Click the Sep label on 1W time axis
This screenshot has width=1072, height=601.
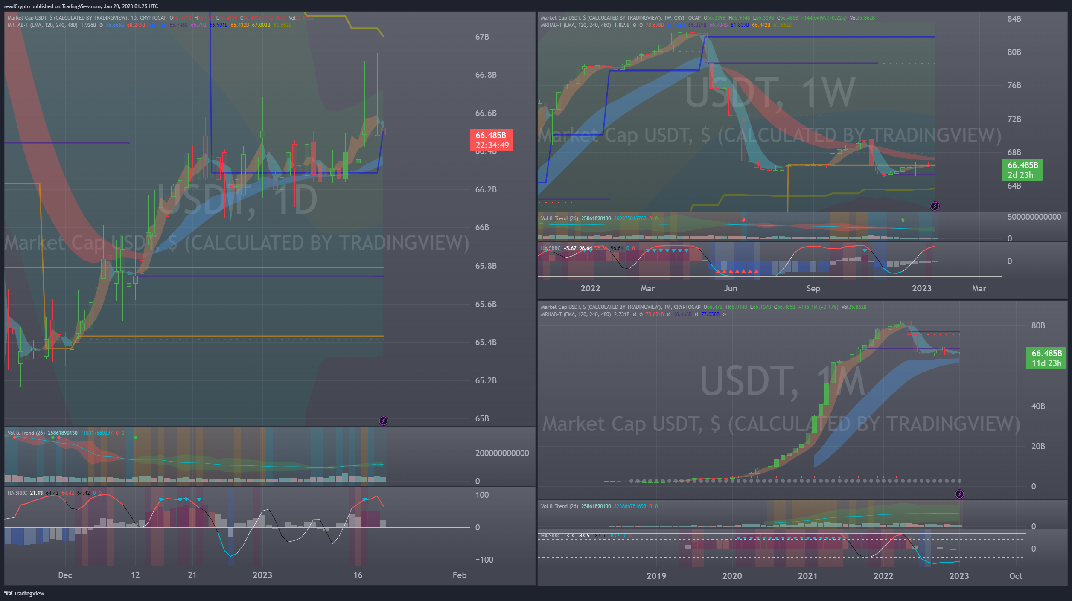tap(813, 288)
